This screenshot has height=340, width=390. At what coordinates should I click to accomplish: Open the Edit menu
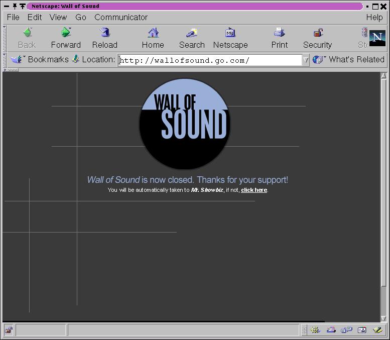[35, 17]
